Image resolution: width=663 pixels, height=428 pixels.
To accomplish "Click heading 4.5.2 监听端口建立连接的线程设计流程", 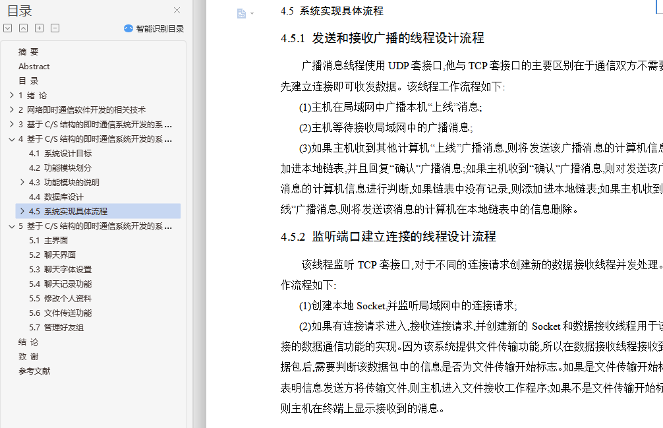I will 388,236.
